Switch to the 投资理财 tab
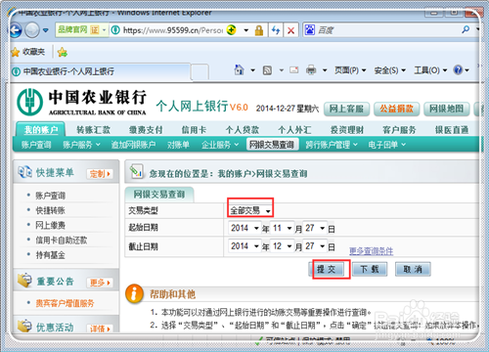Image resolution: width=489 pixels, height=352 pixels. 347,130
